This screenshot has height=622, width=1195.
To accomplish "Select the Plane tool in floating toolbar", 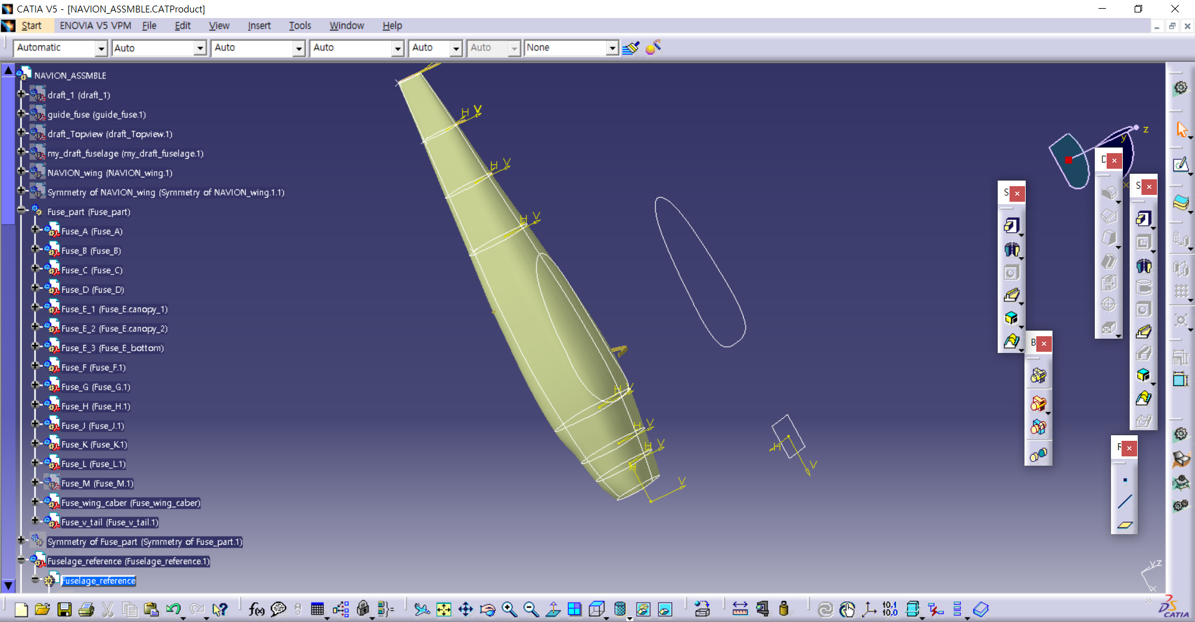I will [1125, 524].
